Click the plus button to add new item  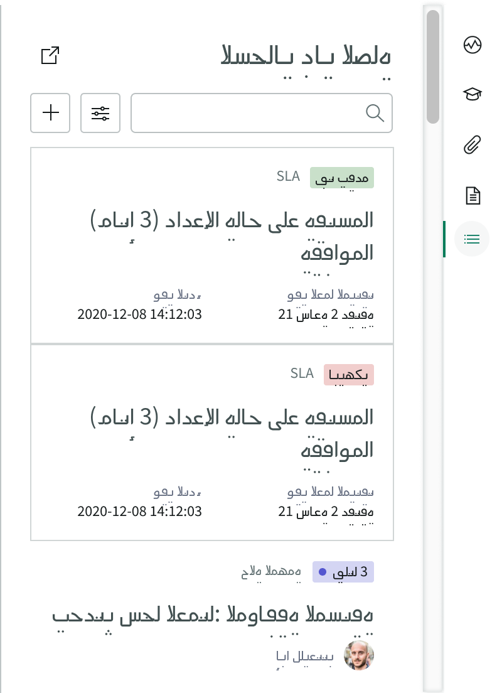click(x=50, y=113)
